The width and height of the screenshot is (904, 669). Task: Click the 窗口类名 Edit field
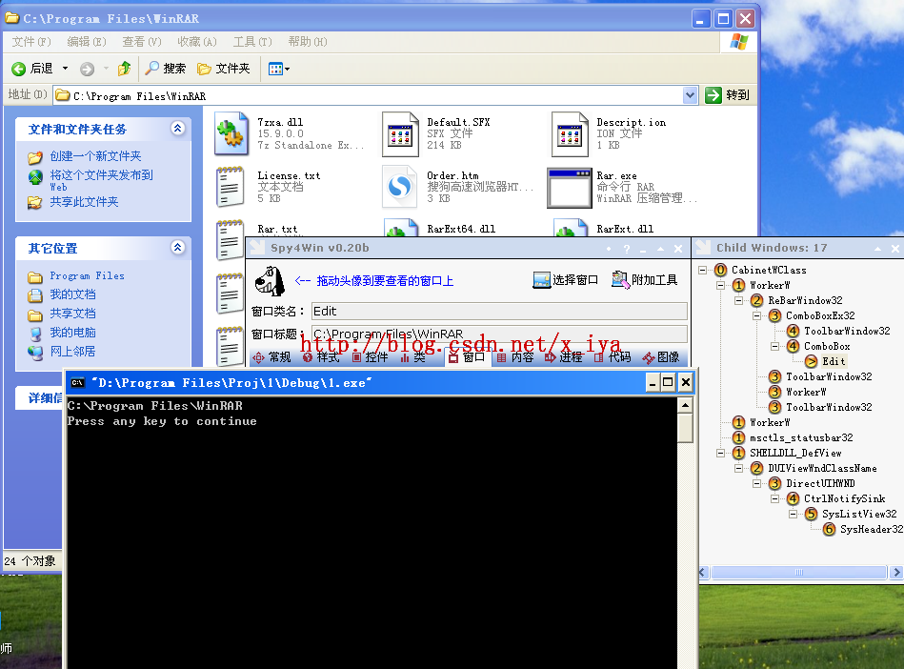click(499, 312)
